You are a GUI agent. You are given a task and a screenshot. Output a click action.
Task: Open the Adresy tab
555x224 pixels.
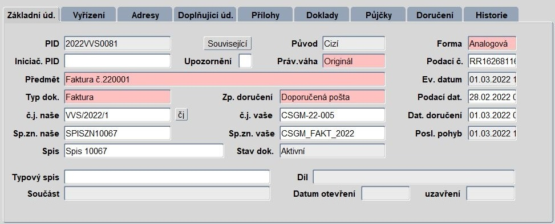click(x=145, y=15)
